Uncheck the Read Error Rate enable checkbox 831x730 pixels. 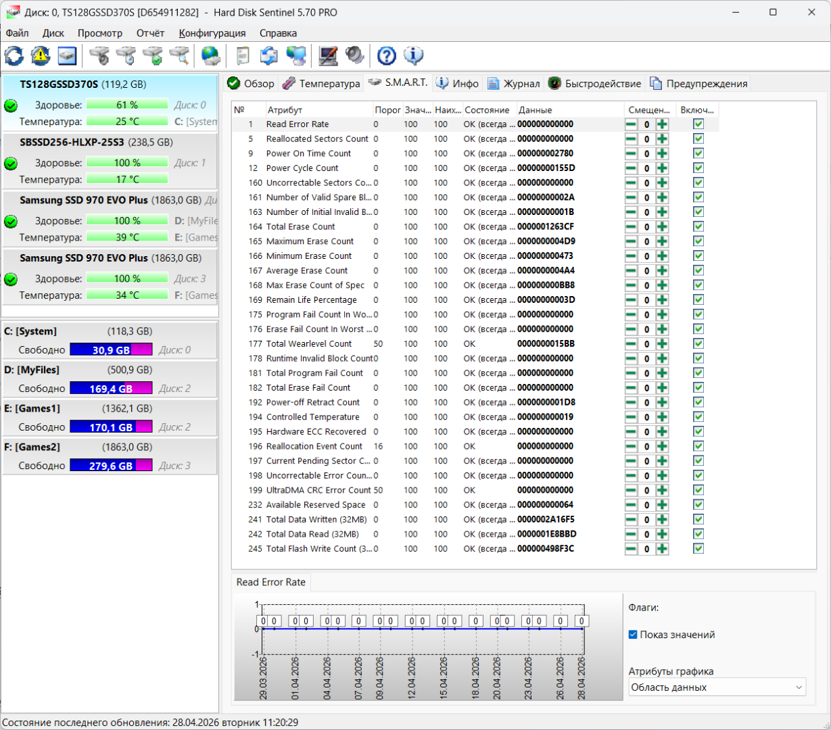tap(698, 124)
